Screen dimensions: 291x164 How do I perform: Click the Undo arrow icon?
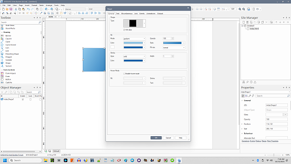point(28,9)
